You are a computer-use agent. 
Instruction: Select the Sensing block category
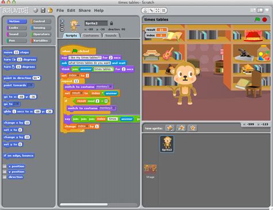(x=41, y=28)
